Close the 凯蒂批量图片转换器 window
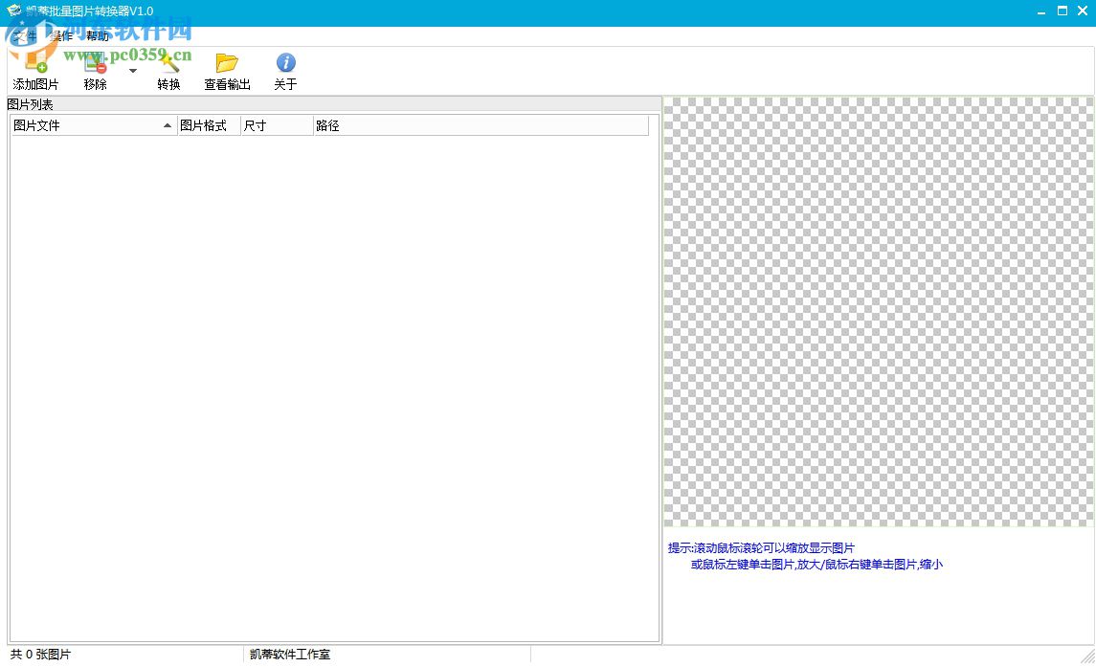 tap(1083, 11)
